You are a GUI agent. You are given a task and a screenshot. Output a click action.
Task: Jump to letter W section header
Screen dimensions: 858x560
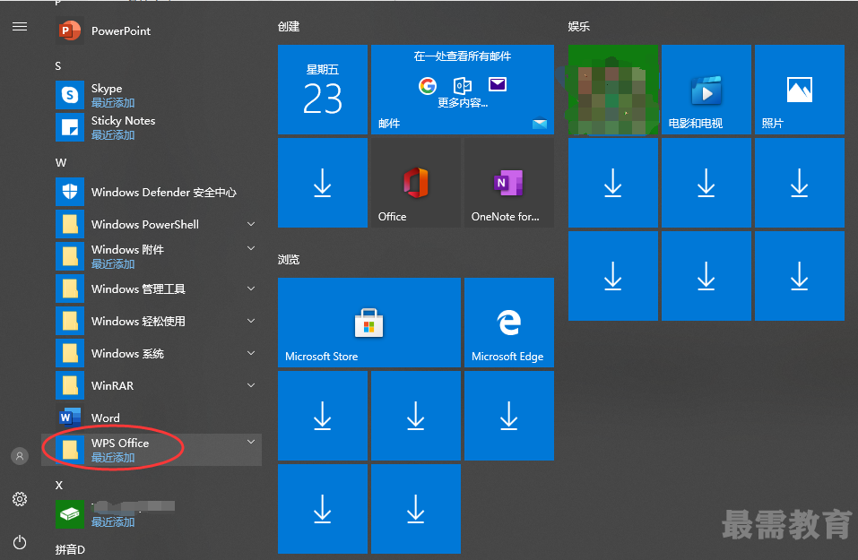[61, 163]
